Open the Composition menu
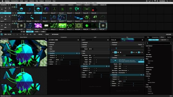Image resolution: width=173 pixels, height=97 pixels. (15, 1)
